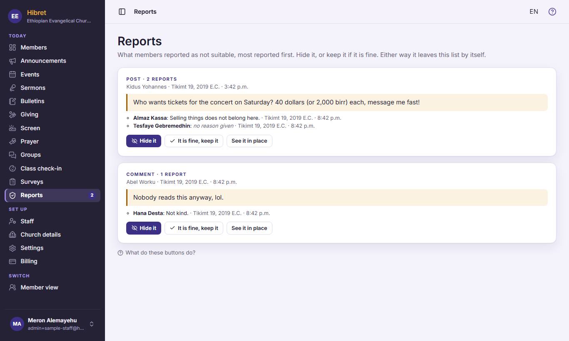Click the Screen icon in sidebar

[12, 128]
